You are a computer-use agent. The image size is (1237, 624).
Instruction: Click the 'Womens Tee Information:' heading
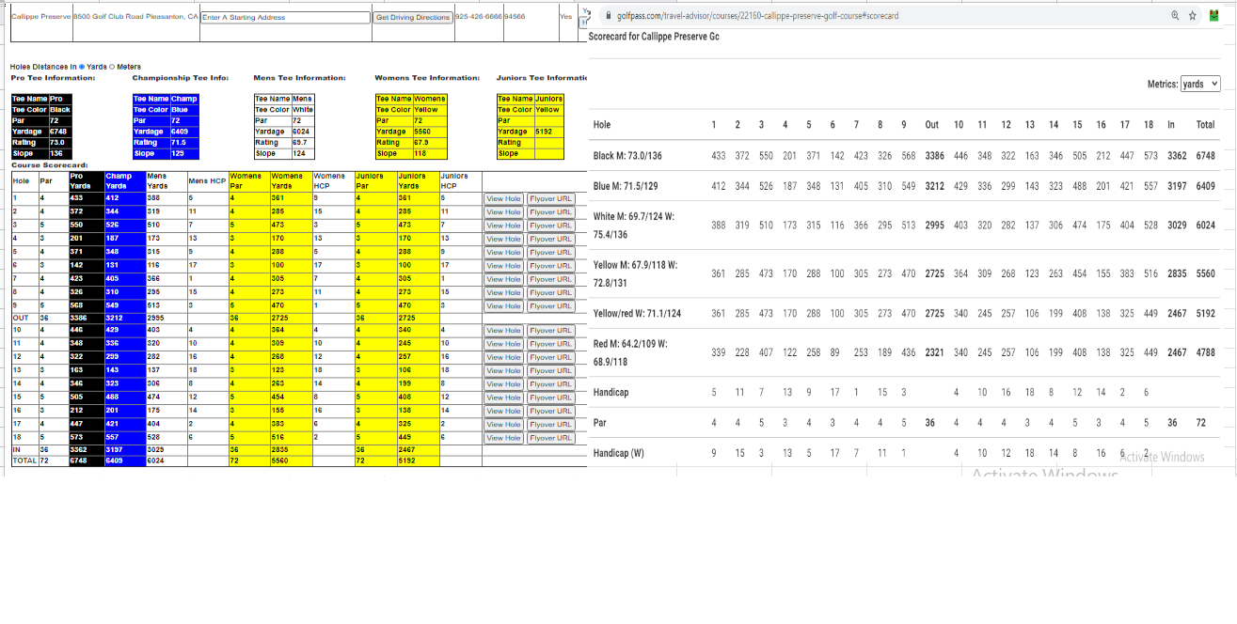click(427, 78)
